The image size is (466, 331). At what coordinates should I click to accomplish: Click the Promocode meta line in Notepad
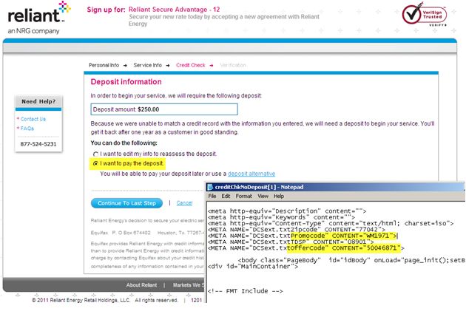[303, 236]
